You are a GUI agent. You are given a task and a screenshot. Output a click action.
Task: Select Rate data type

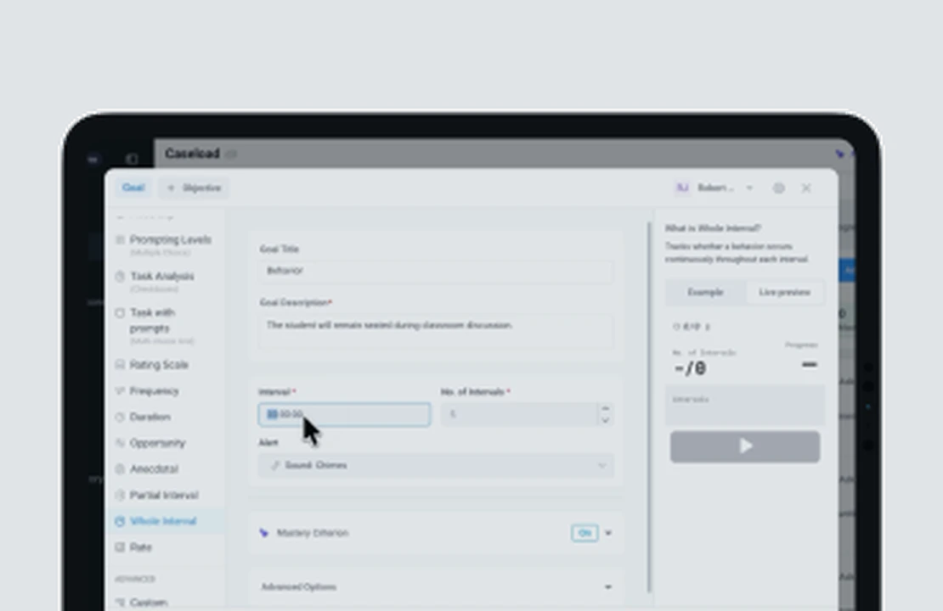click(164, 547)
